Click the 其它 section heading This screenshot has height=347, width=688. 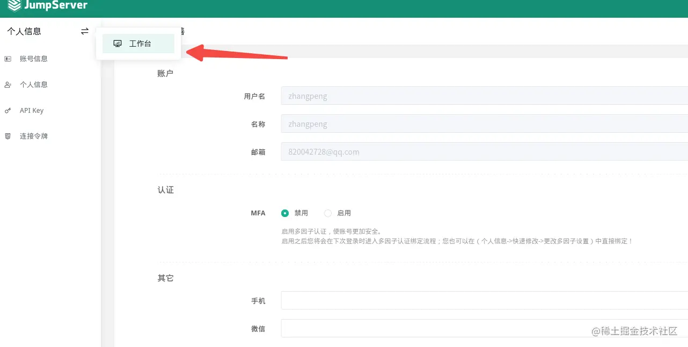tap(165, 278)
